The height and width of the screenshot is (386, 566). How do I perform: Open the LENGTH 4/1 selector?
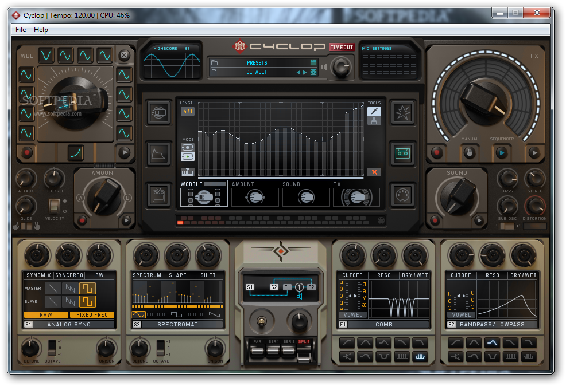[x=188, y=112]
